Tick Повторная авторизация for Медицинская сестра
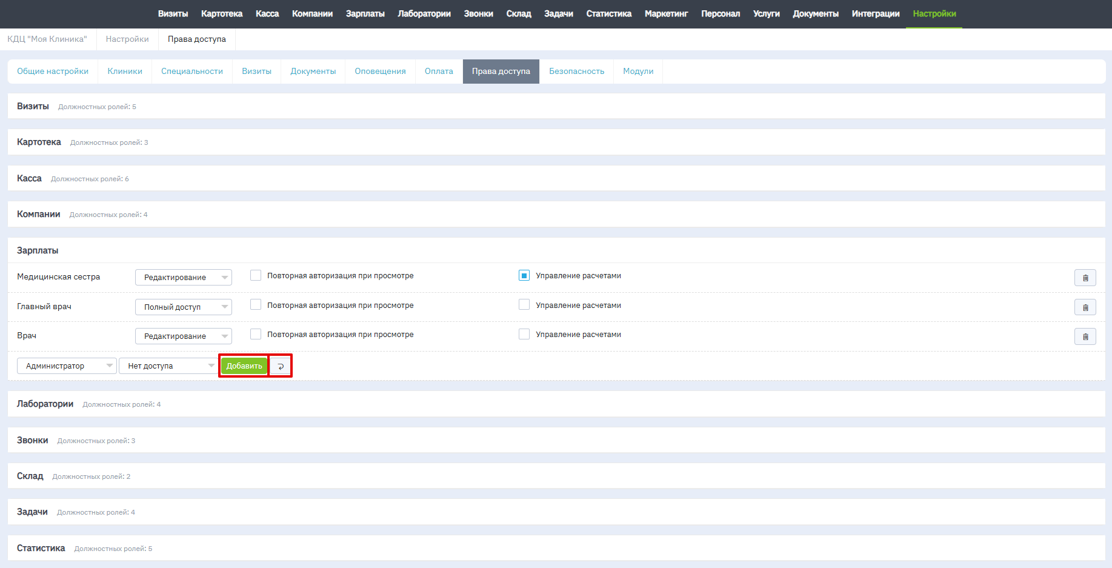The width and height of the screenshot is (1112, 568). click(256, 276)
